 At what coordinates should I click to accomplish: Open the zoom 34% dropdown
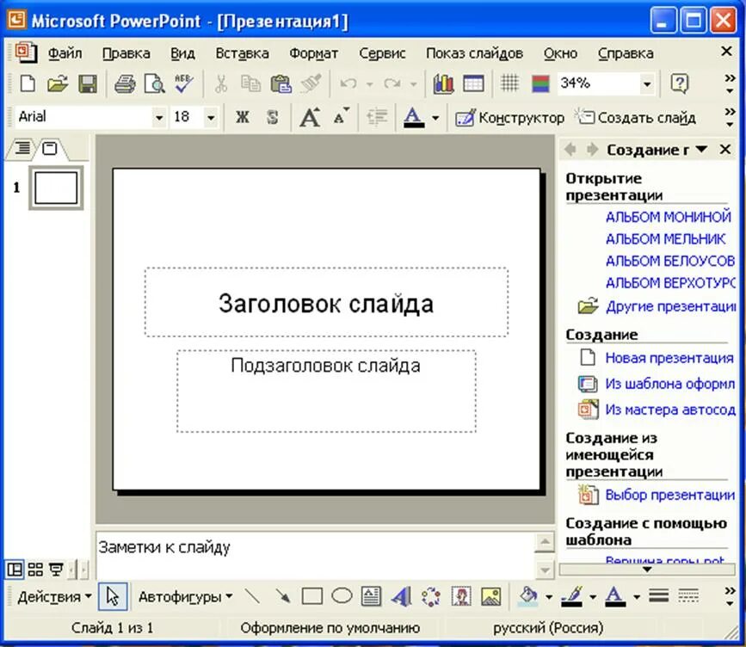tap(646, 84)
